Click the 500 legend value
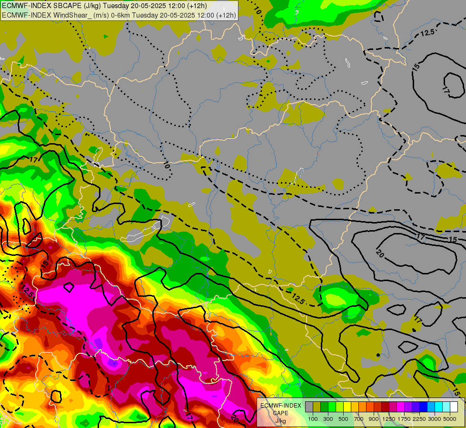Viewport: 466px width, 428px height. point(343,419)
